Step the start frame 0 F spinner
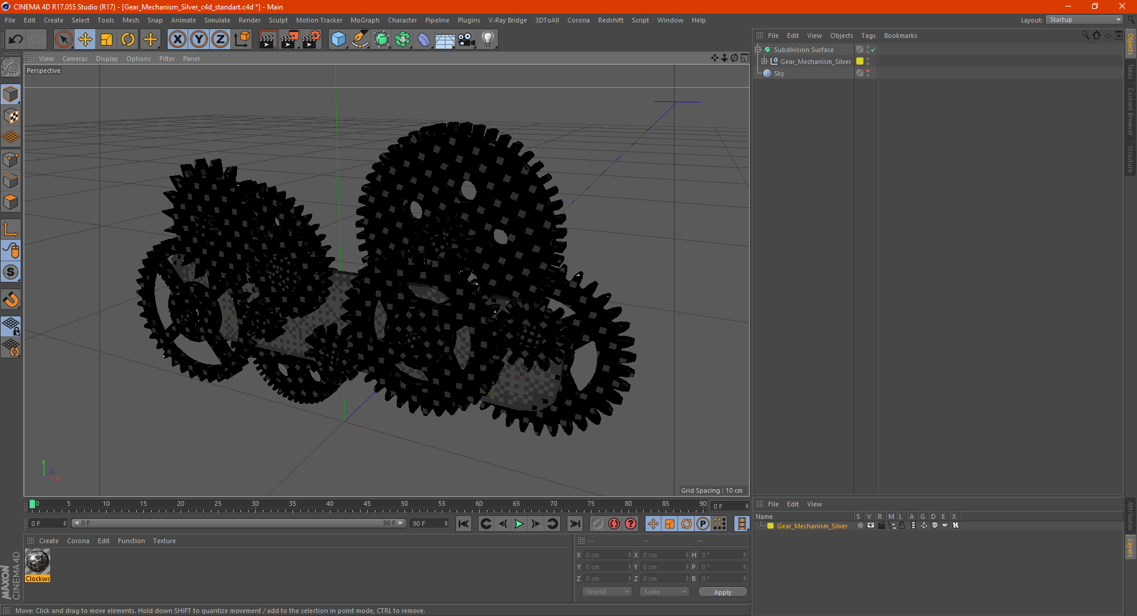1137x616 pixels. coord(65,524)
